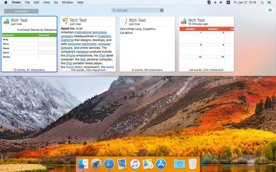Image resolution: width=276 pixels, height=172 pixels.
Task: Click the volume icon in menu bar
Action: pyautogui.click(x=221, y=2)
